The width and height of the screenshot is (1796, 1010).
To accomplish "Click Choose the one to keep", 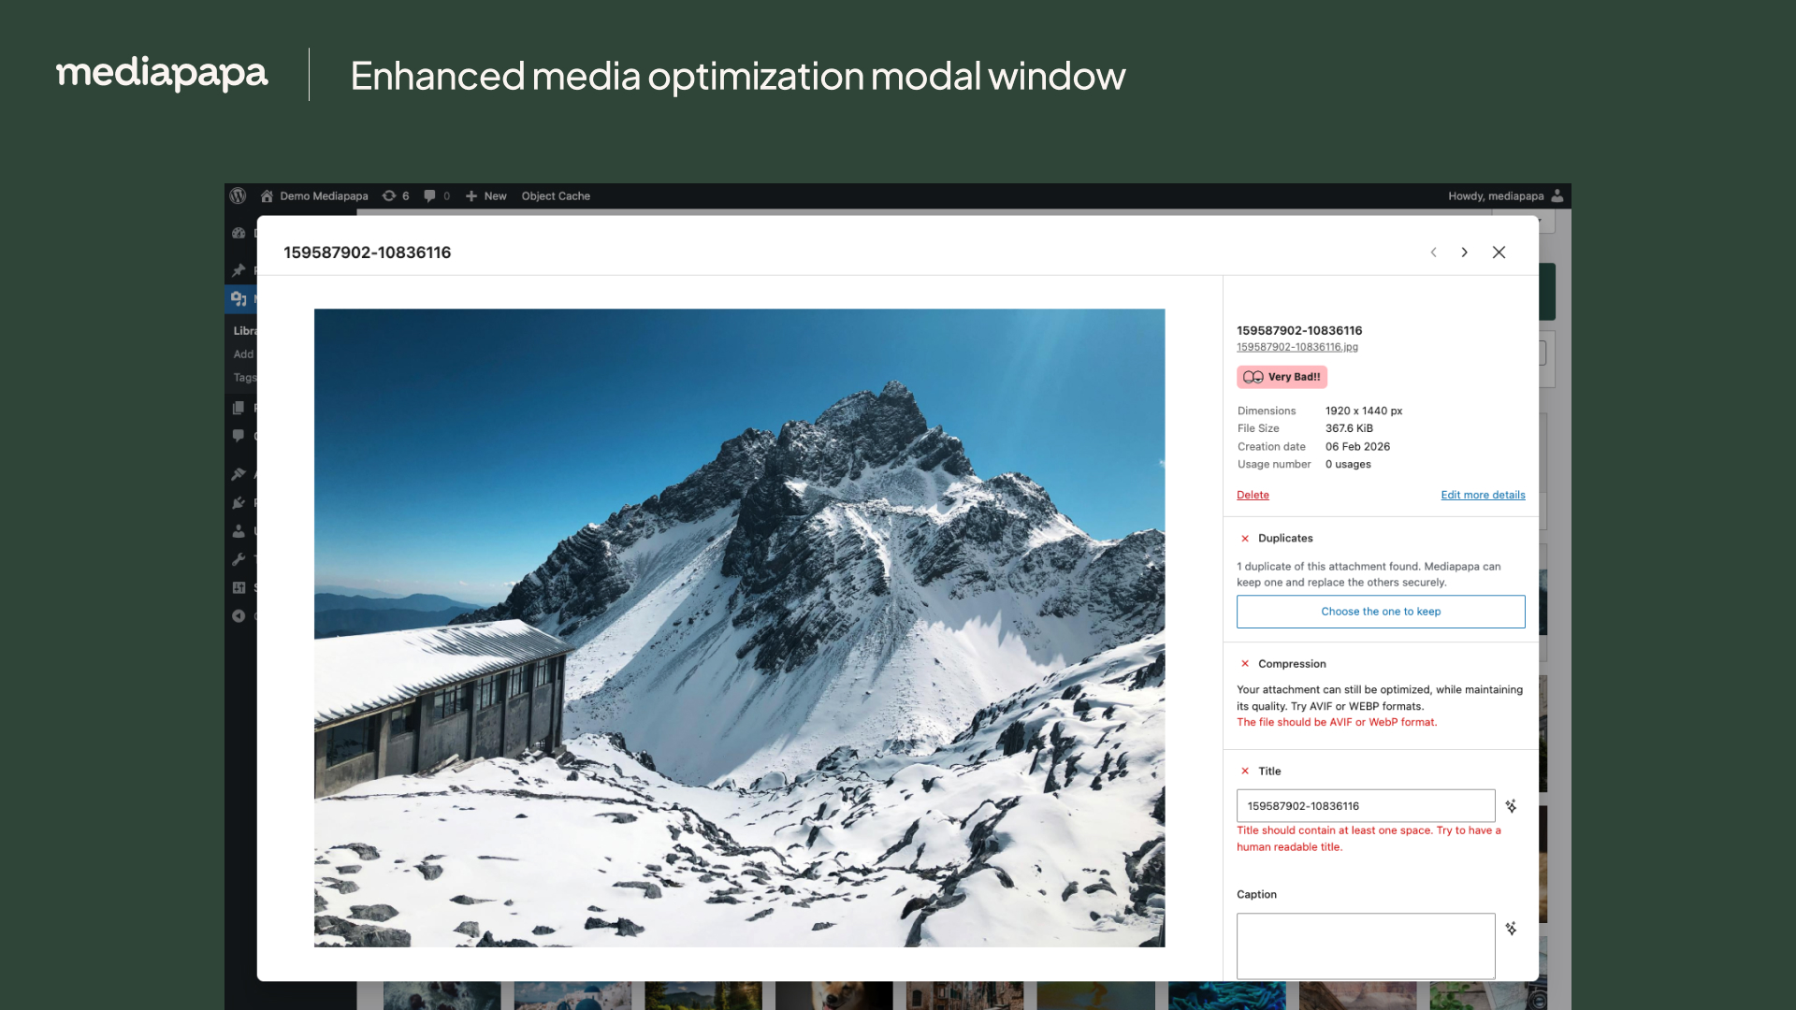I will [1381, 611].
